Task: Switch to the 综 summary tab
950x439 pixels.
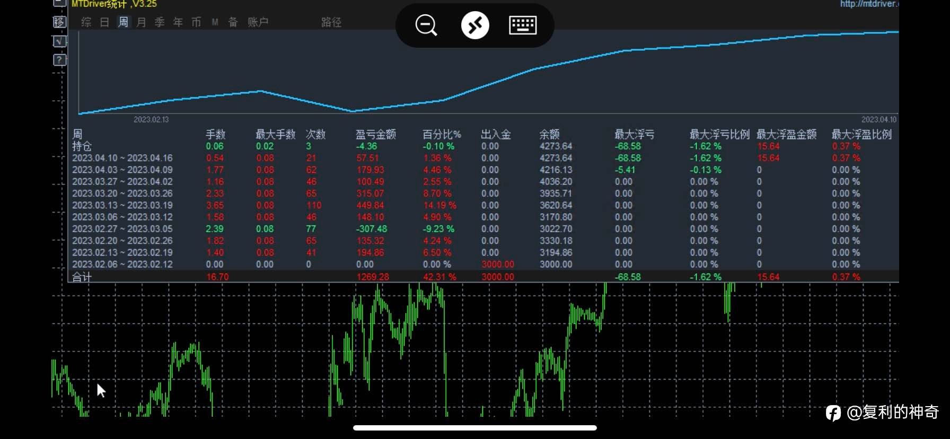Action: 86,22
